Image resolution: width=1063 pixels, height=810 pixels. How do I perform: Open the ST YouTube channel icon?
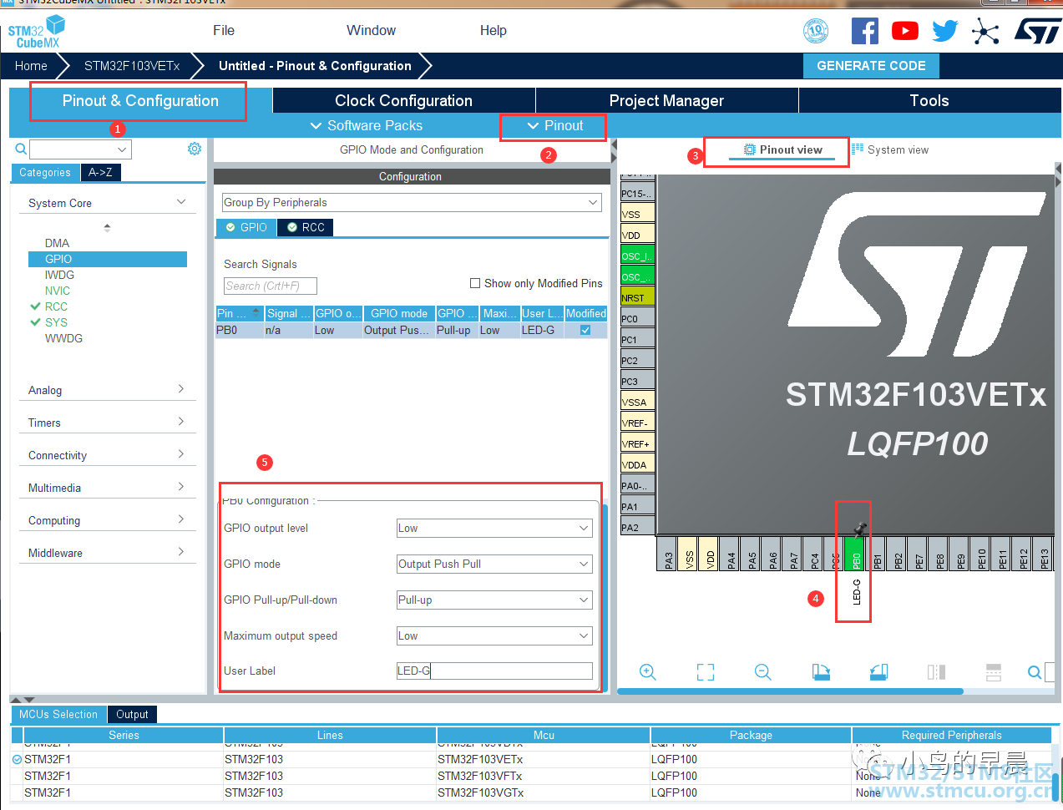coord(905,31)
